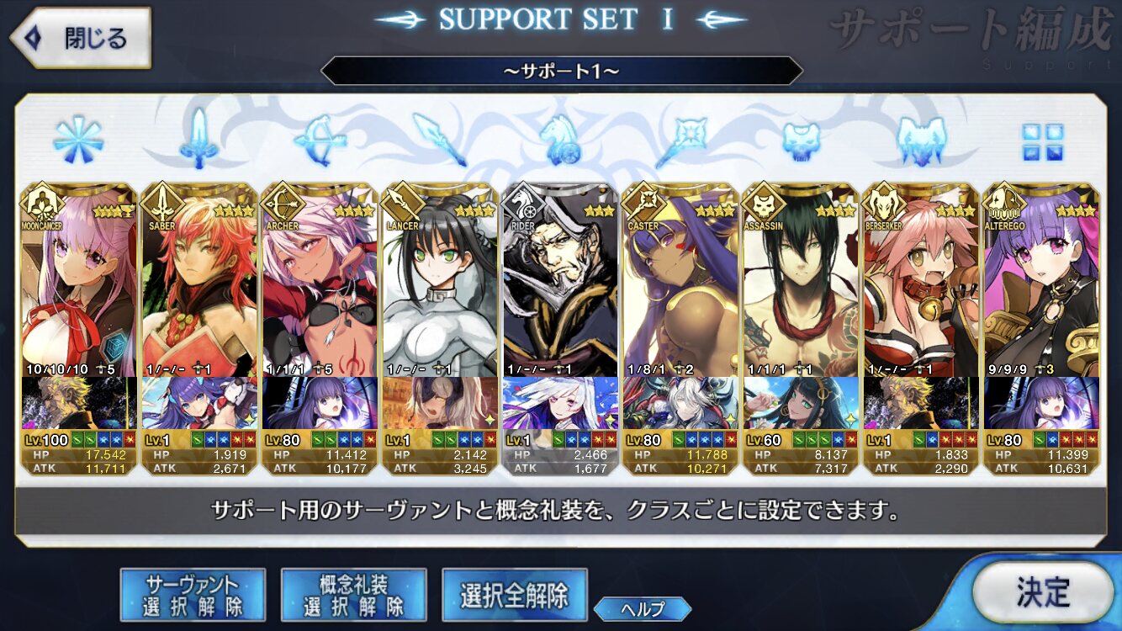Select the Extra class four-squares icon

[x=1042, y=141]
